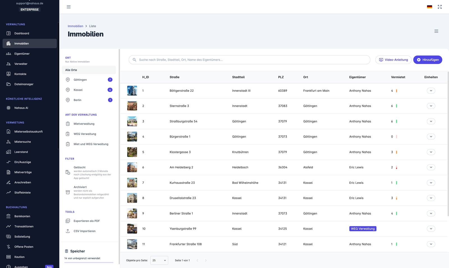Click the Staffelmiete trend icon

8,193
